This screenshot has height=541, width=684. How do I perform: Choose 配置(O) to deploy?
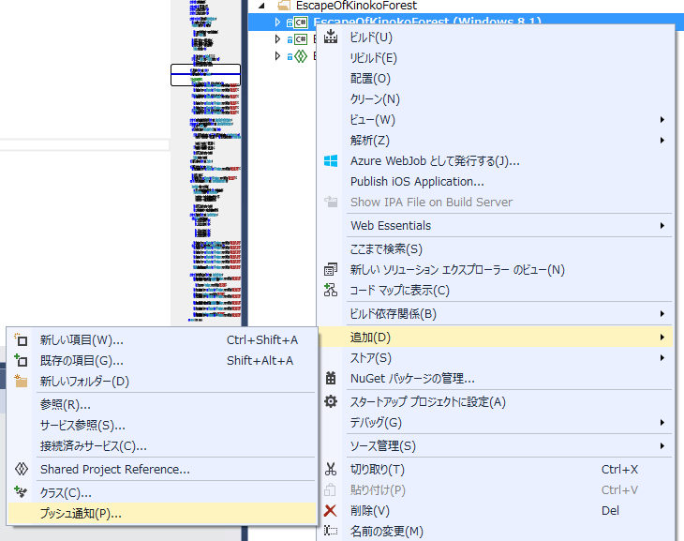[x=496, y=78]
